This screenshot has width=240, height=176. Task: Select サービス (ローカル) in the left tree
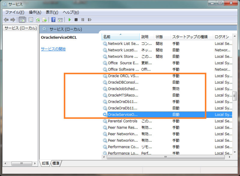21,28
